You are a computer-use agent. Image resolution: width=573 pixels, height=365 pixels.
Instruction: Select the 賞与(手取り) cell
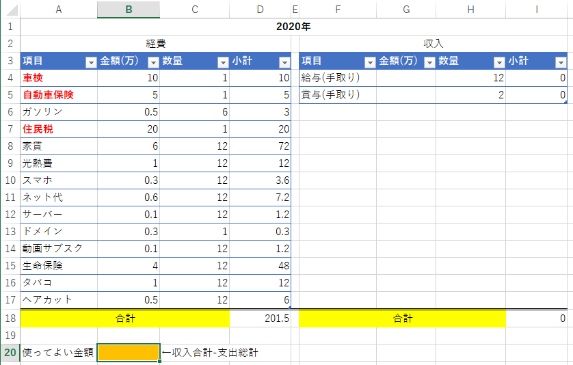(x=338, y=95)
